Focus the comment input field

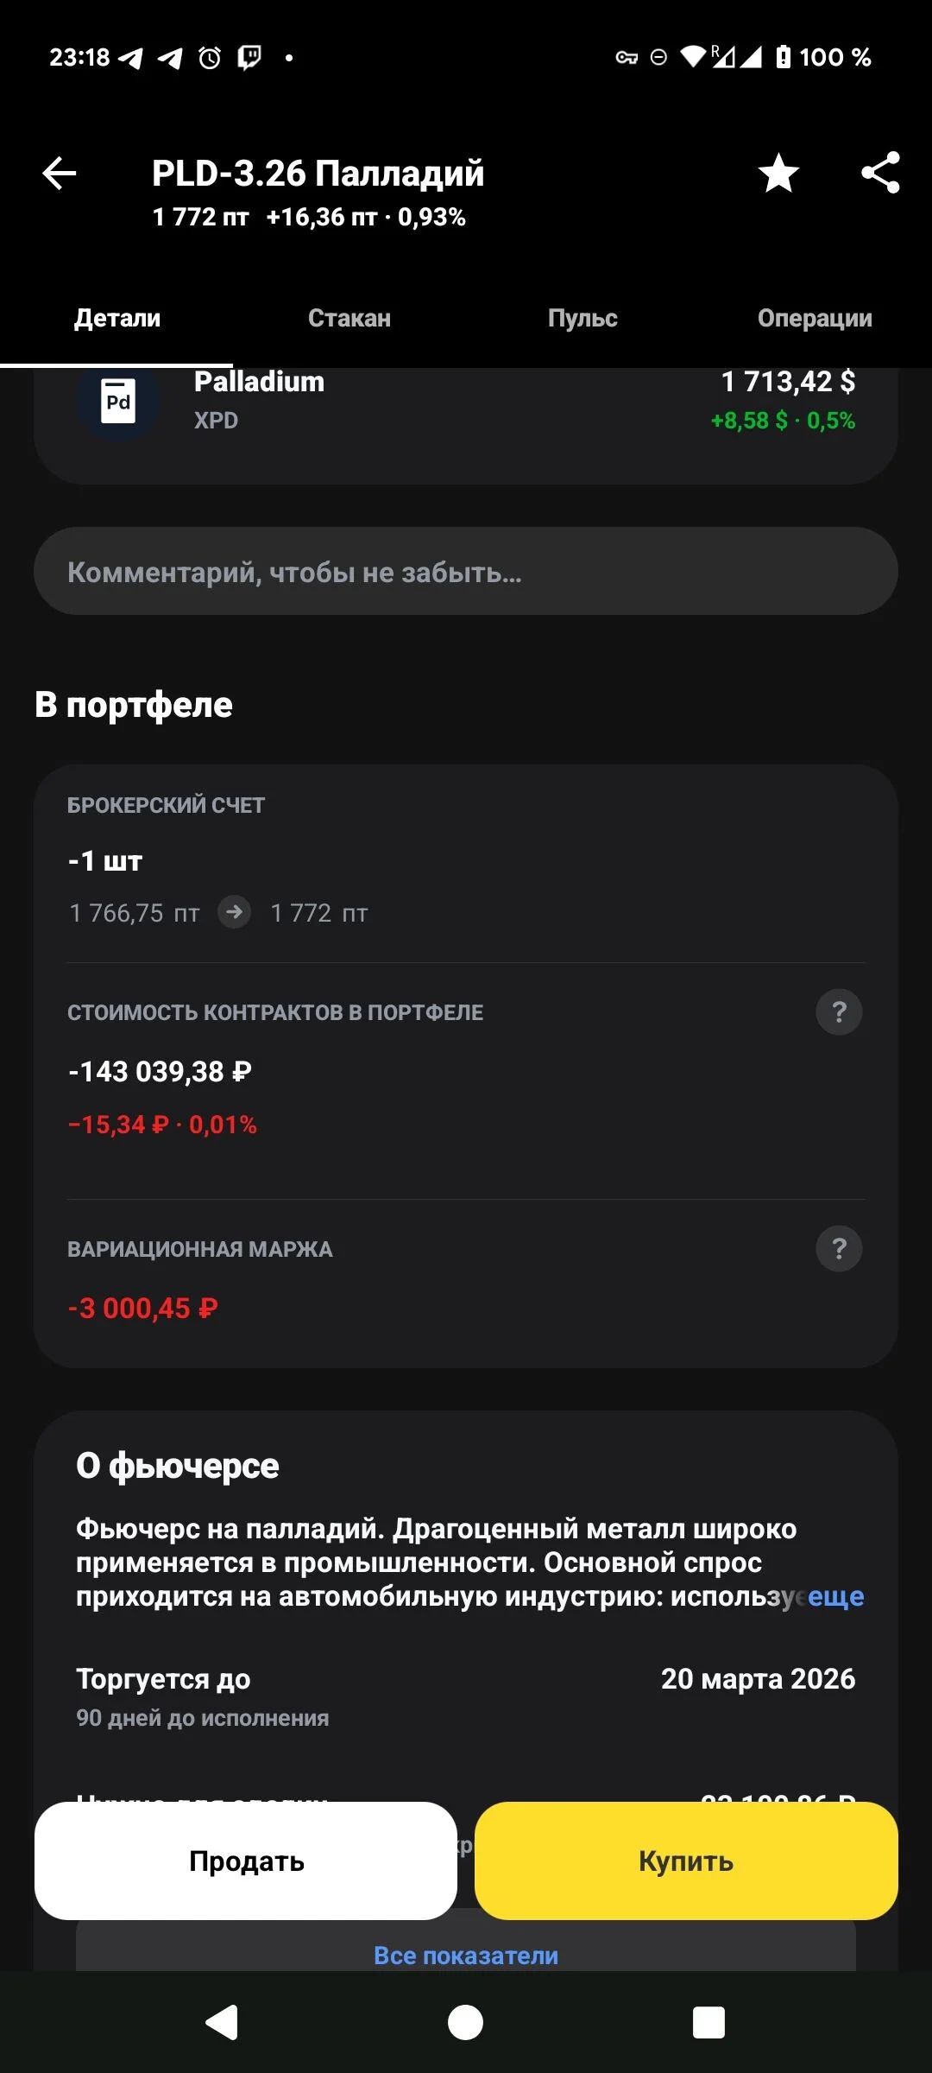pyautogui.click(x=466, y=571)
